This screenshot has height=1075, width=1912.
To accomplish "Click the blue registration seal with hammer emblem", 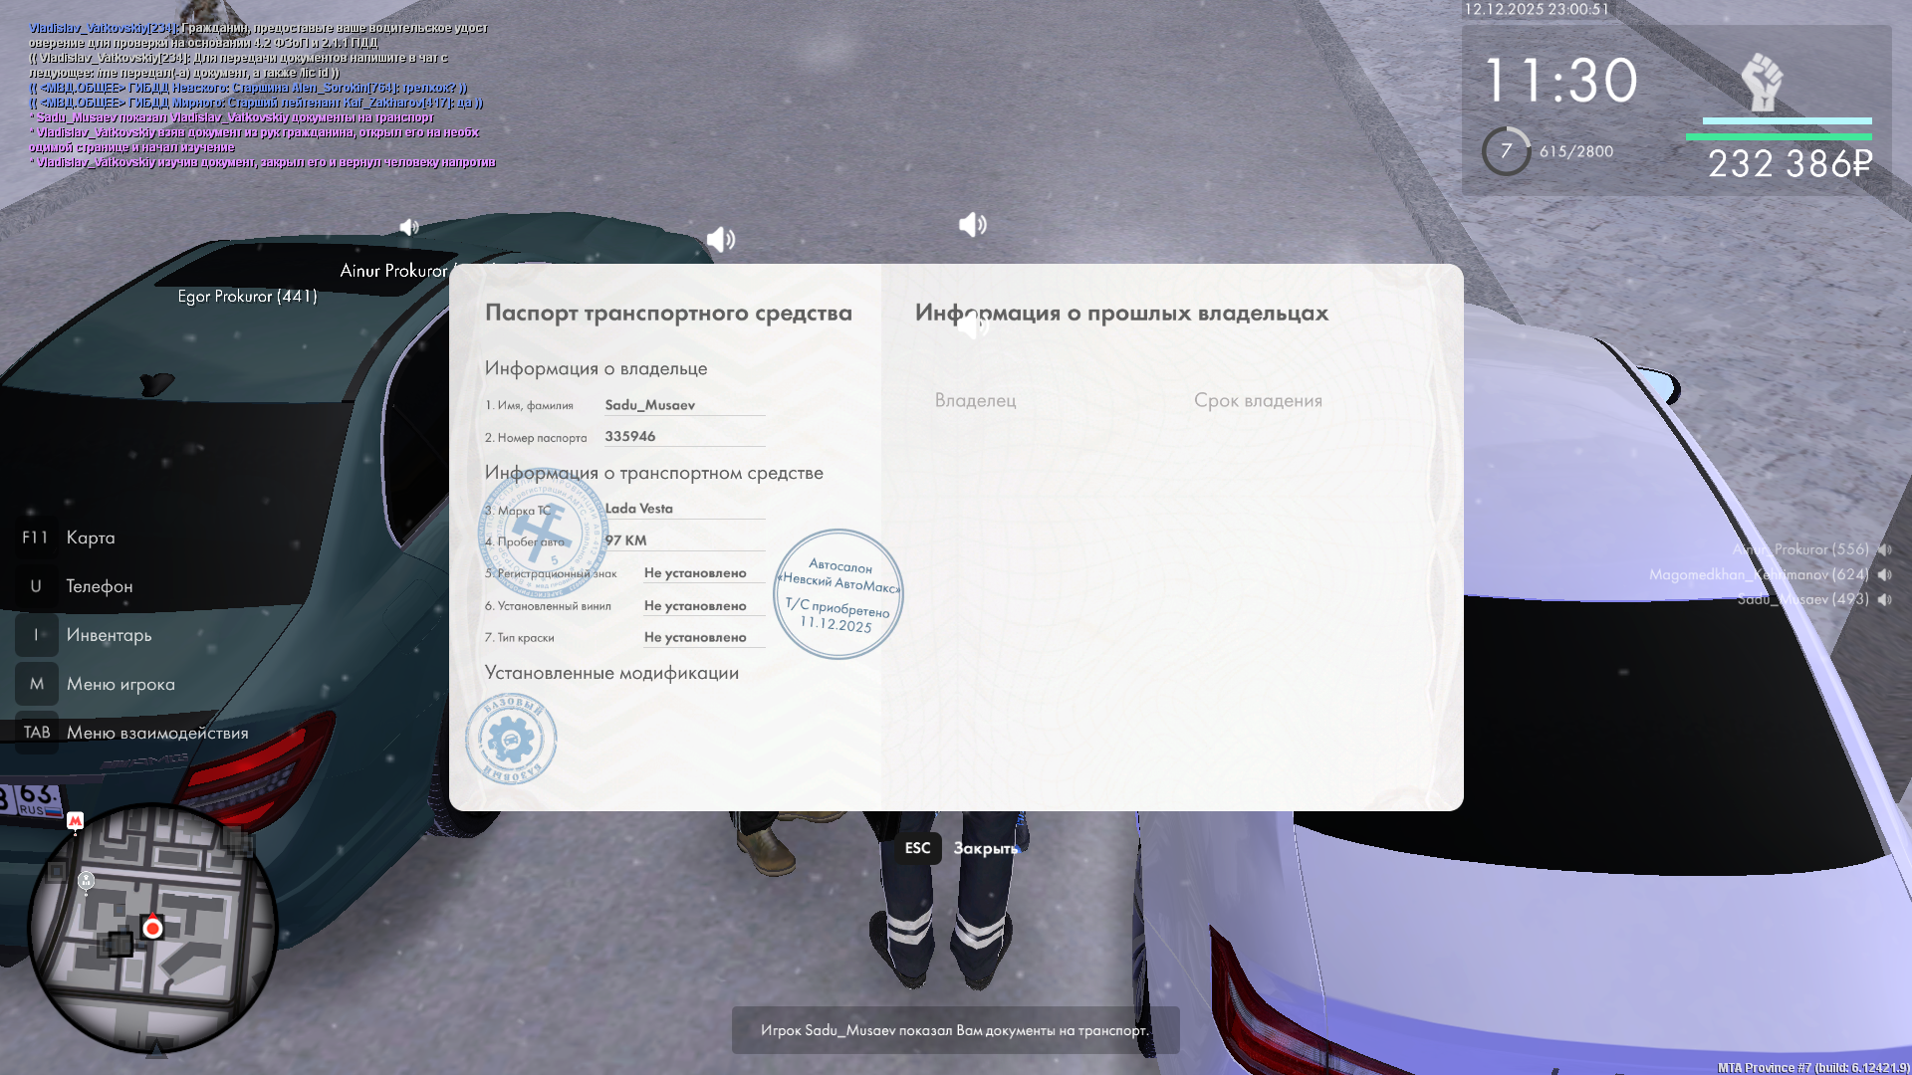I will point(543,533).
